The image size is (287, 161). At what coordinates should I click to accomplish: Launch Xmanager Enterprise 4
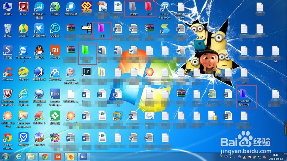(24, 119)
